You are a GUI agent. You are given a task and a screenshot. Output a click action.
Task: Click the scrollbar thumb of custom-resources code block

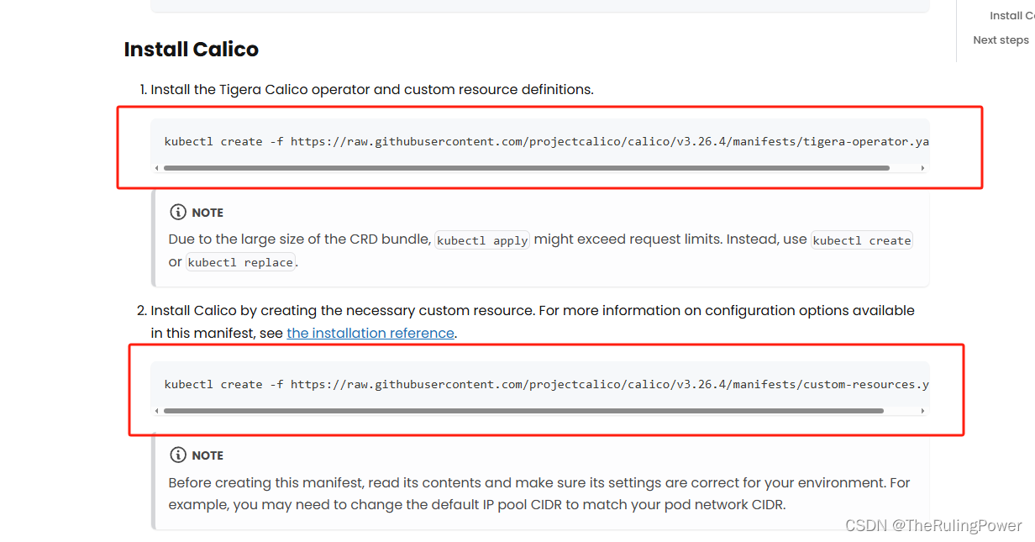coord(523,411)
